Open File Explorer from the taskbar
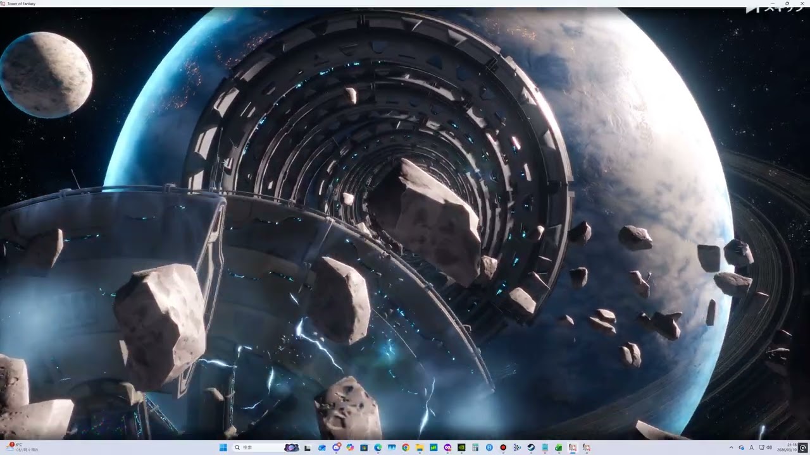810x455 pixels. 419,447
